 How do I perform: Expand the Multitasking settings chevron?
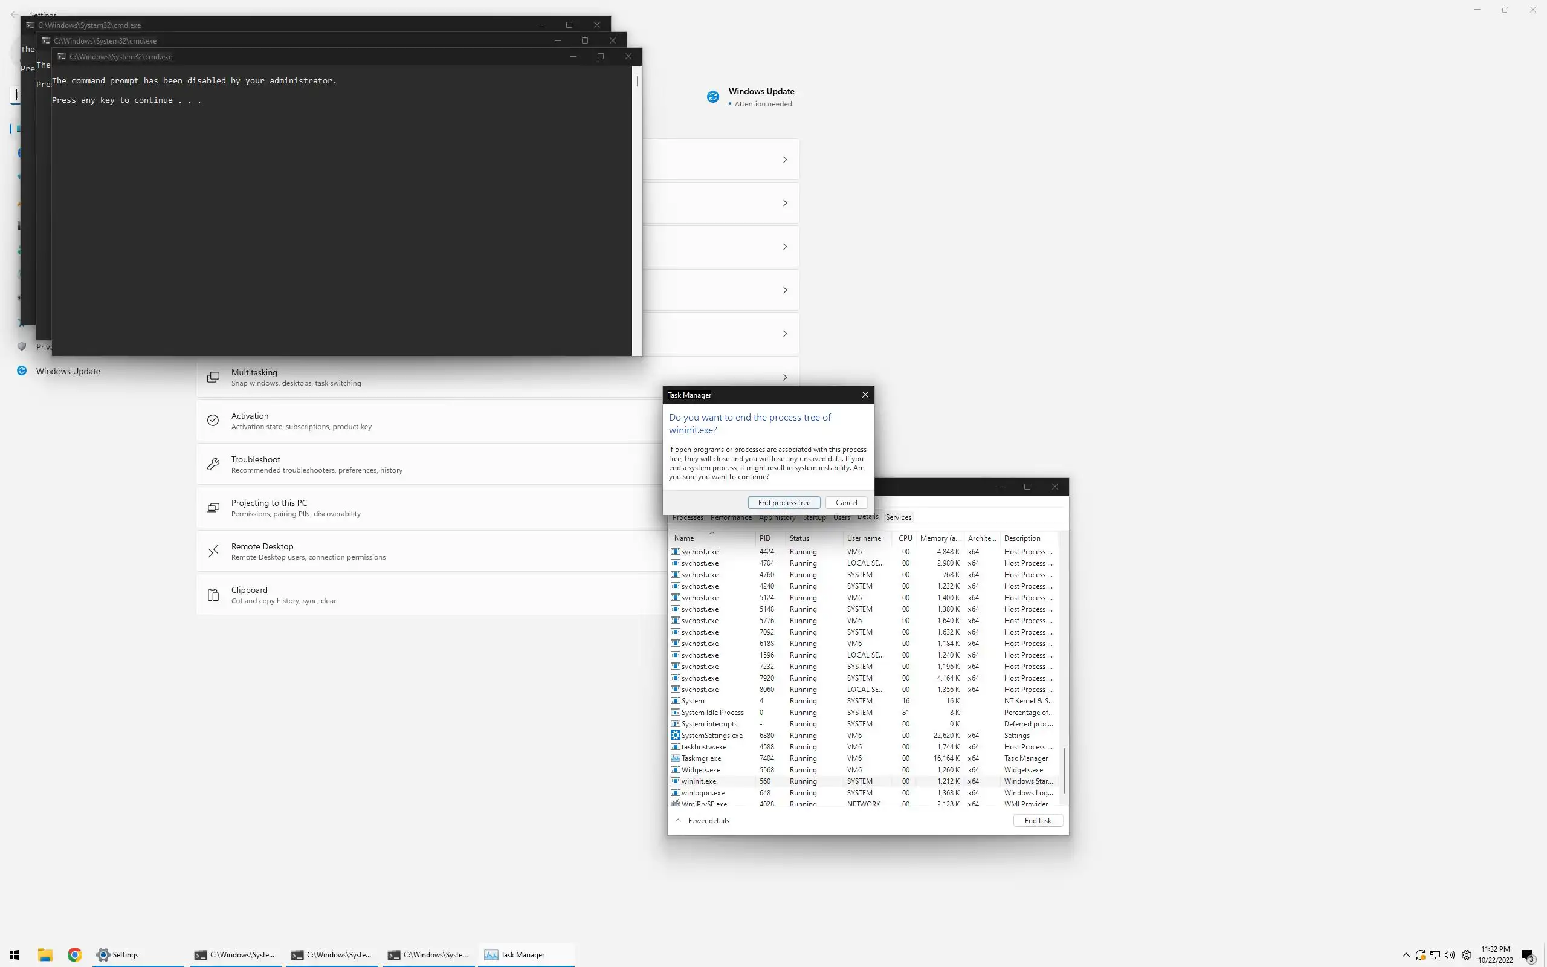coord(785,377)
